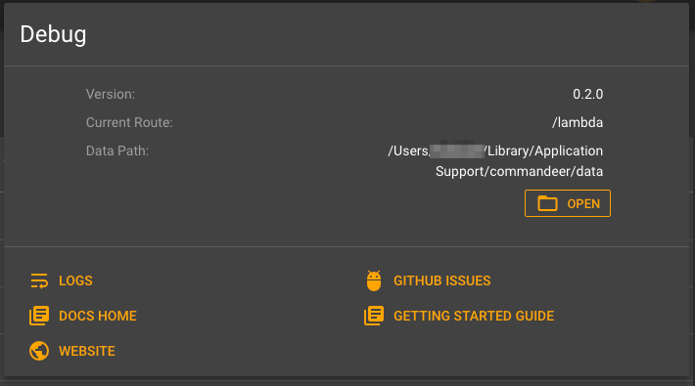This screenshot has height=386, width=695.
Task: Click the Debug dialog title
Action: coord(53,34)
